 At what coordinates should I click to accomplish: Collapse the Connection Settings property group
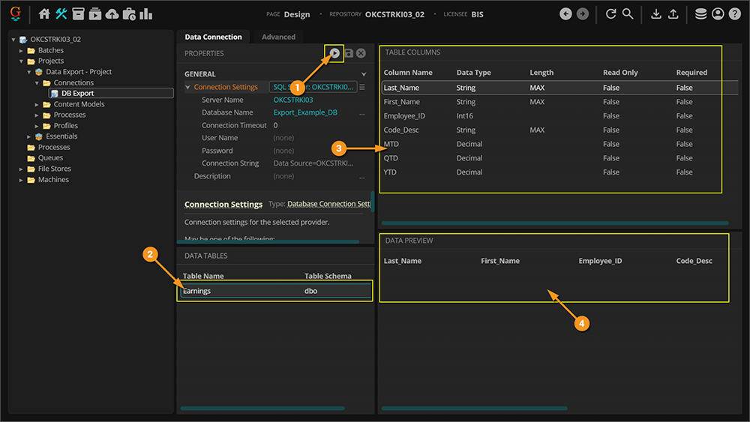pos(187,88)
